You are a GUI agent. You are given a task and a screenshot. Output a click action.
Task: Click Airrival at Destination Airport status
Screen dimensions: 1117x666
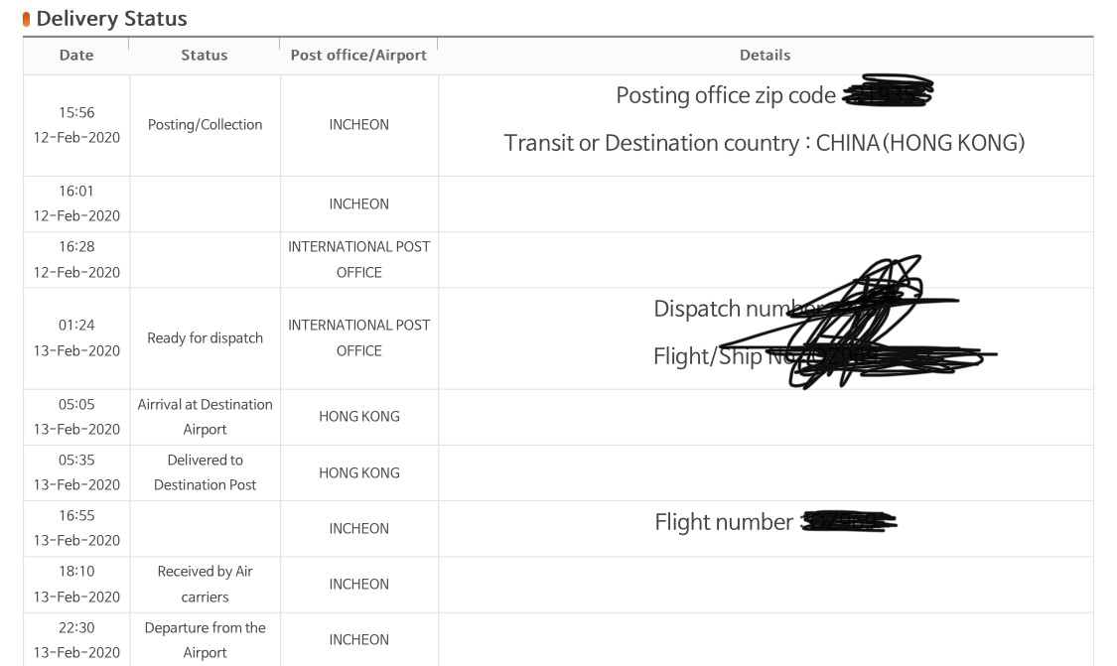[206, 417]
